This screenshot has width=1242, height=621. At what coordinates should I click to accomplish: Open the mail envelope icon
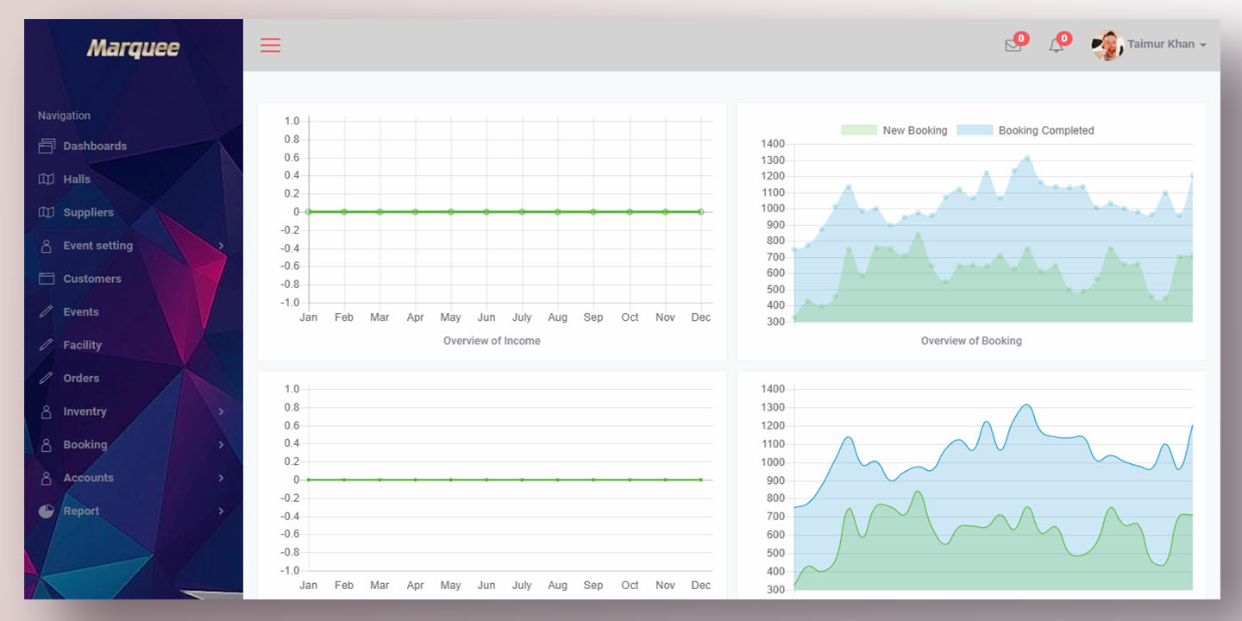(x=1013, y=46)
